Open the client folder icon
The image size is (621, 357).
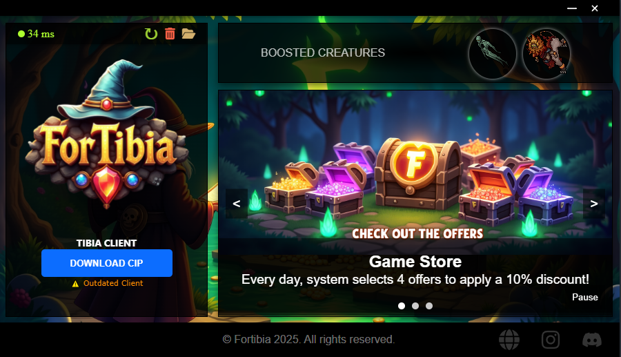(188, 34)
